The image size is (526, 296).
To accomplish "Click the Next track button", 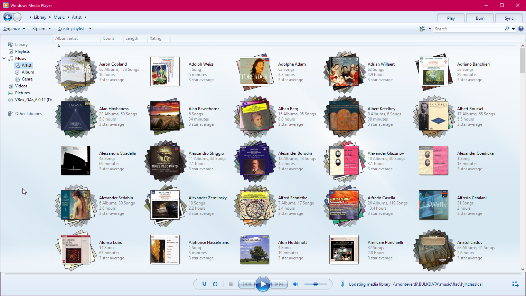I will [279, 284].
